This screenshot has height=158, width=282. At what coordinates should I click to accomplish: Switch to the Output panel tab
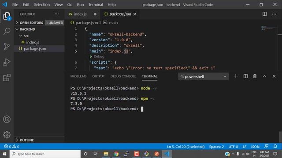coord(98,76)
